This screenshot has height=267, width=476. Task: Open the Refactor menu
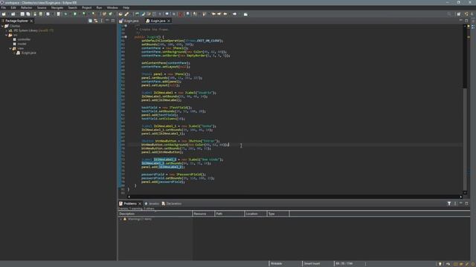click(x=27, y=7)
